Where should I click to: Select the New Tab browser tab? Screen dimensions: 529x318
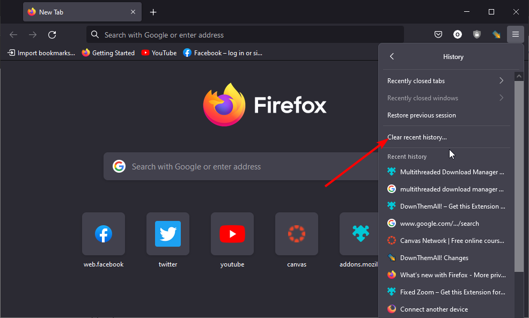pos(82,12)
